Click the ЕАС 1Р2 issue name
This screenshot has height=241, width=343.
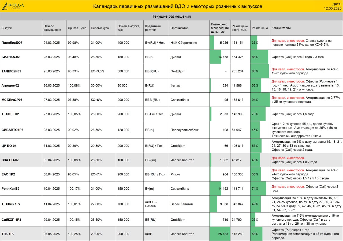(x=8, y=174)
